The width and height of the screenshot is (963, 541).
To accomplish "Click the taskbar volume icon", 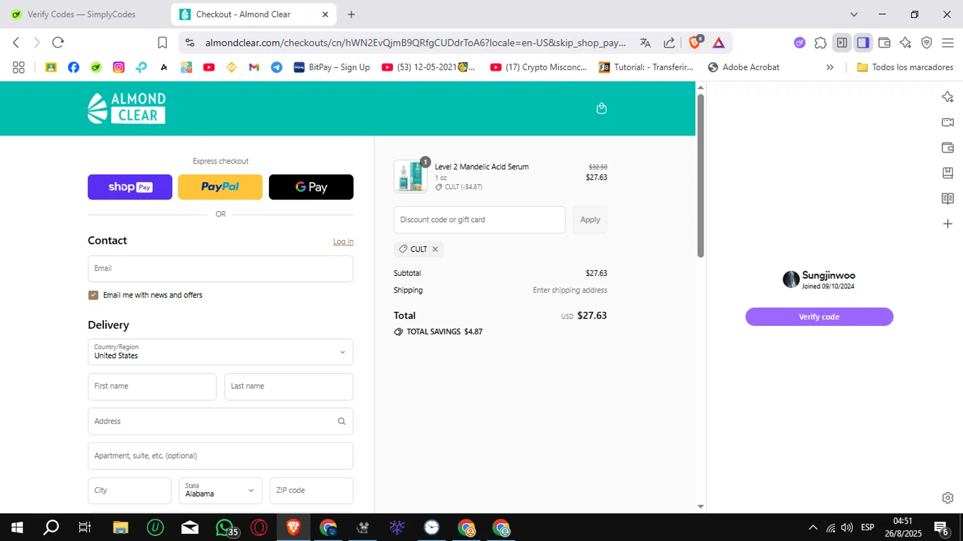I will click(847, 528).
